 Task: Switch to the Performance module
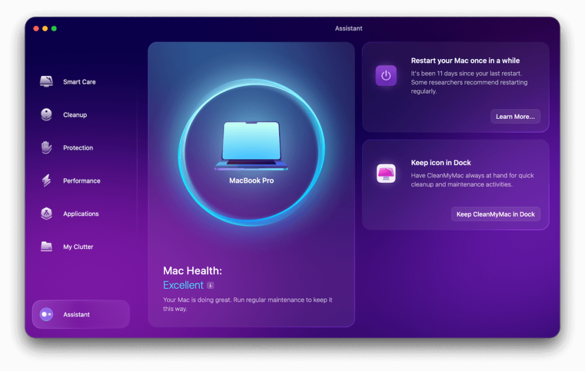[81, 181]
